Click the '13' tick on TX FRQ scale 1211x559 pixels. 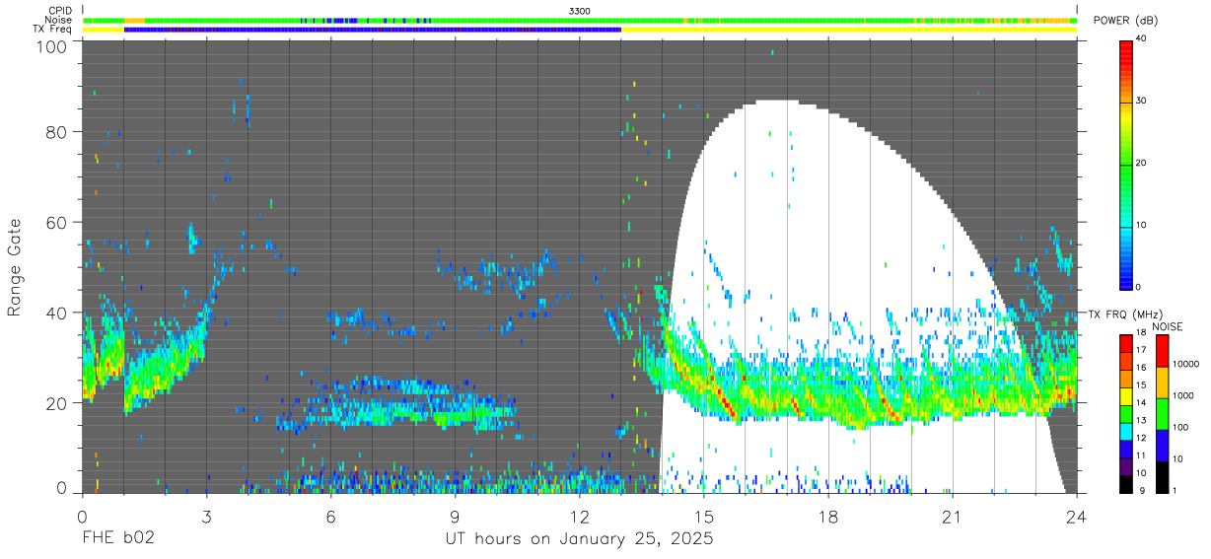point(1143,421)
